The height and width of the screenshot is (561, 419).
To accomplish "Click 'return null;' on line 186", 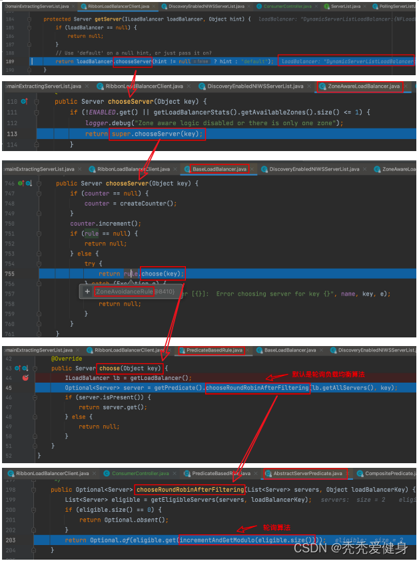I will pyautogui.click(x=85, y=36).
